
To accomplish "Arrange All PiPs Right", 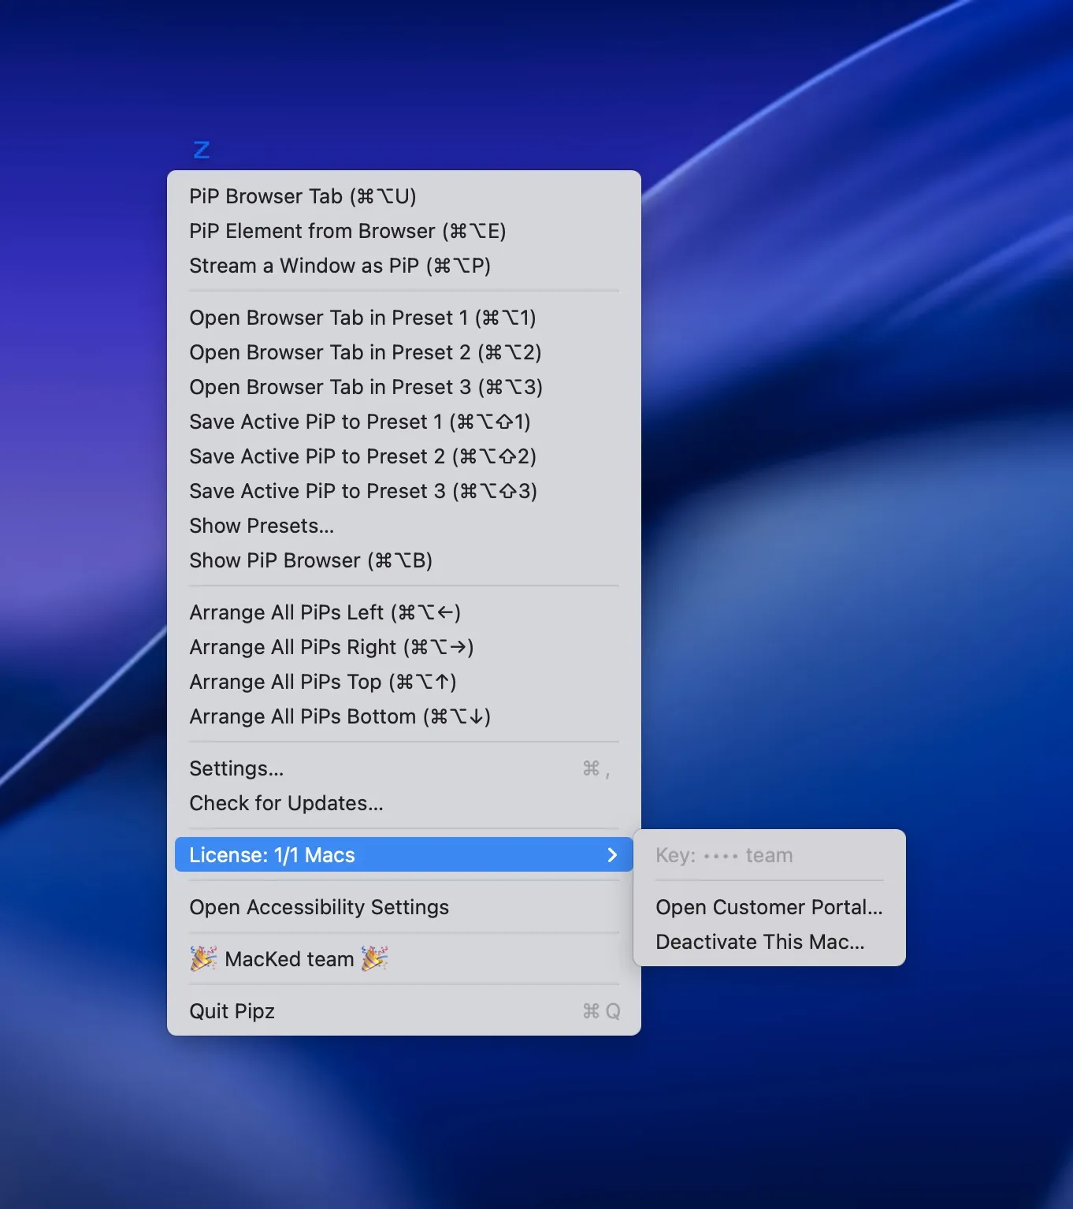I will point(404,647).
